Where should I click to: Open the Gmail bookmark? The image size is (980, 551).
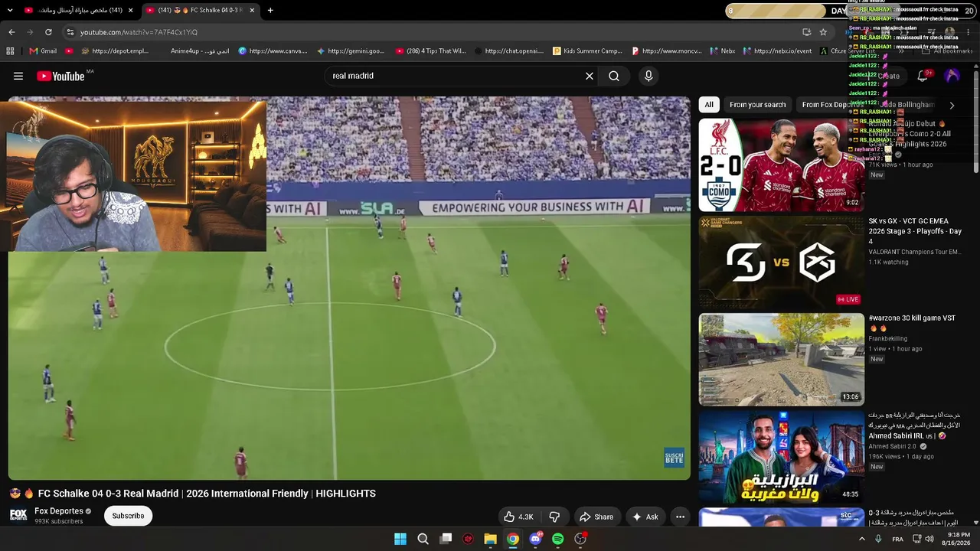point(42,51)
